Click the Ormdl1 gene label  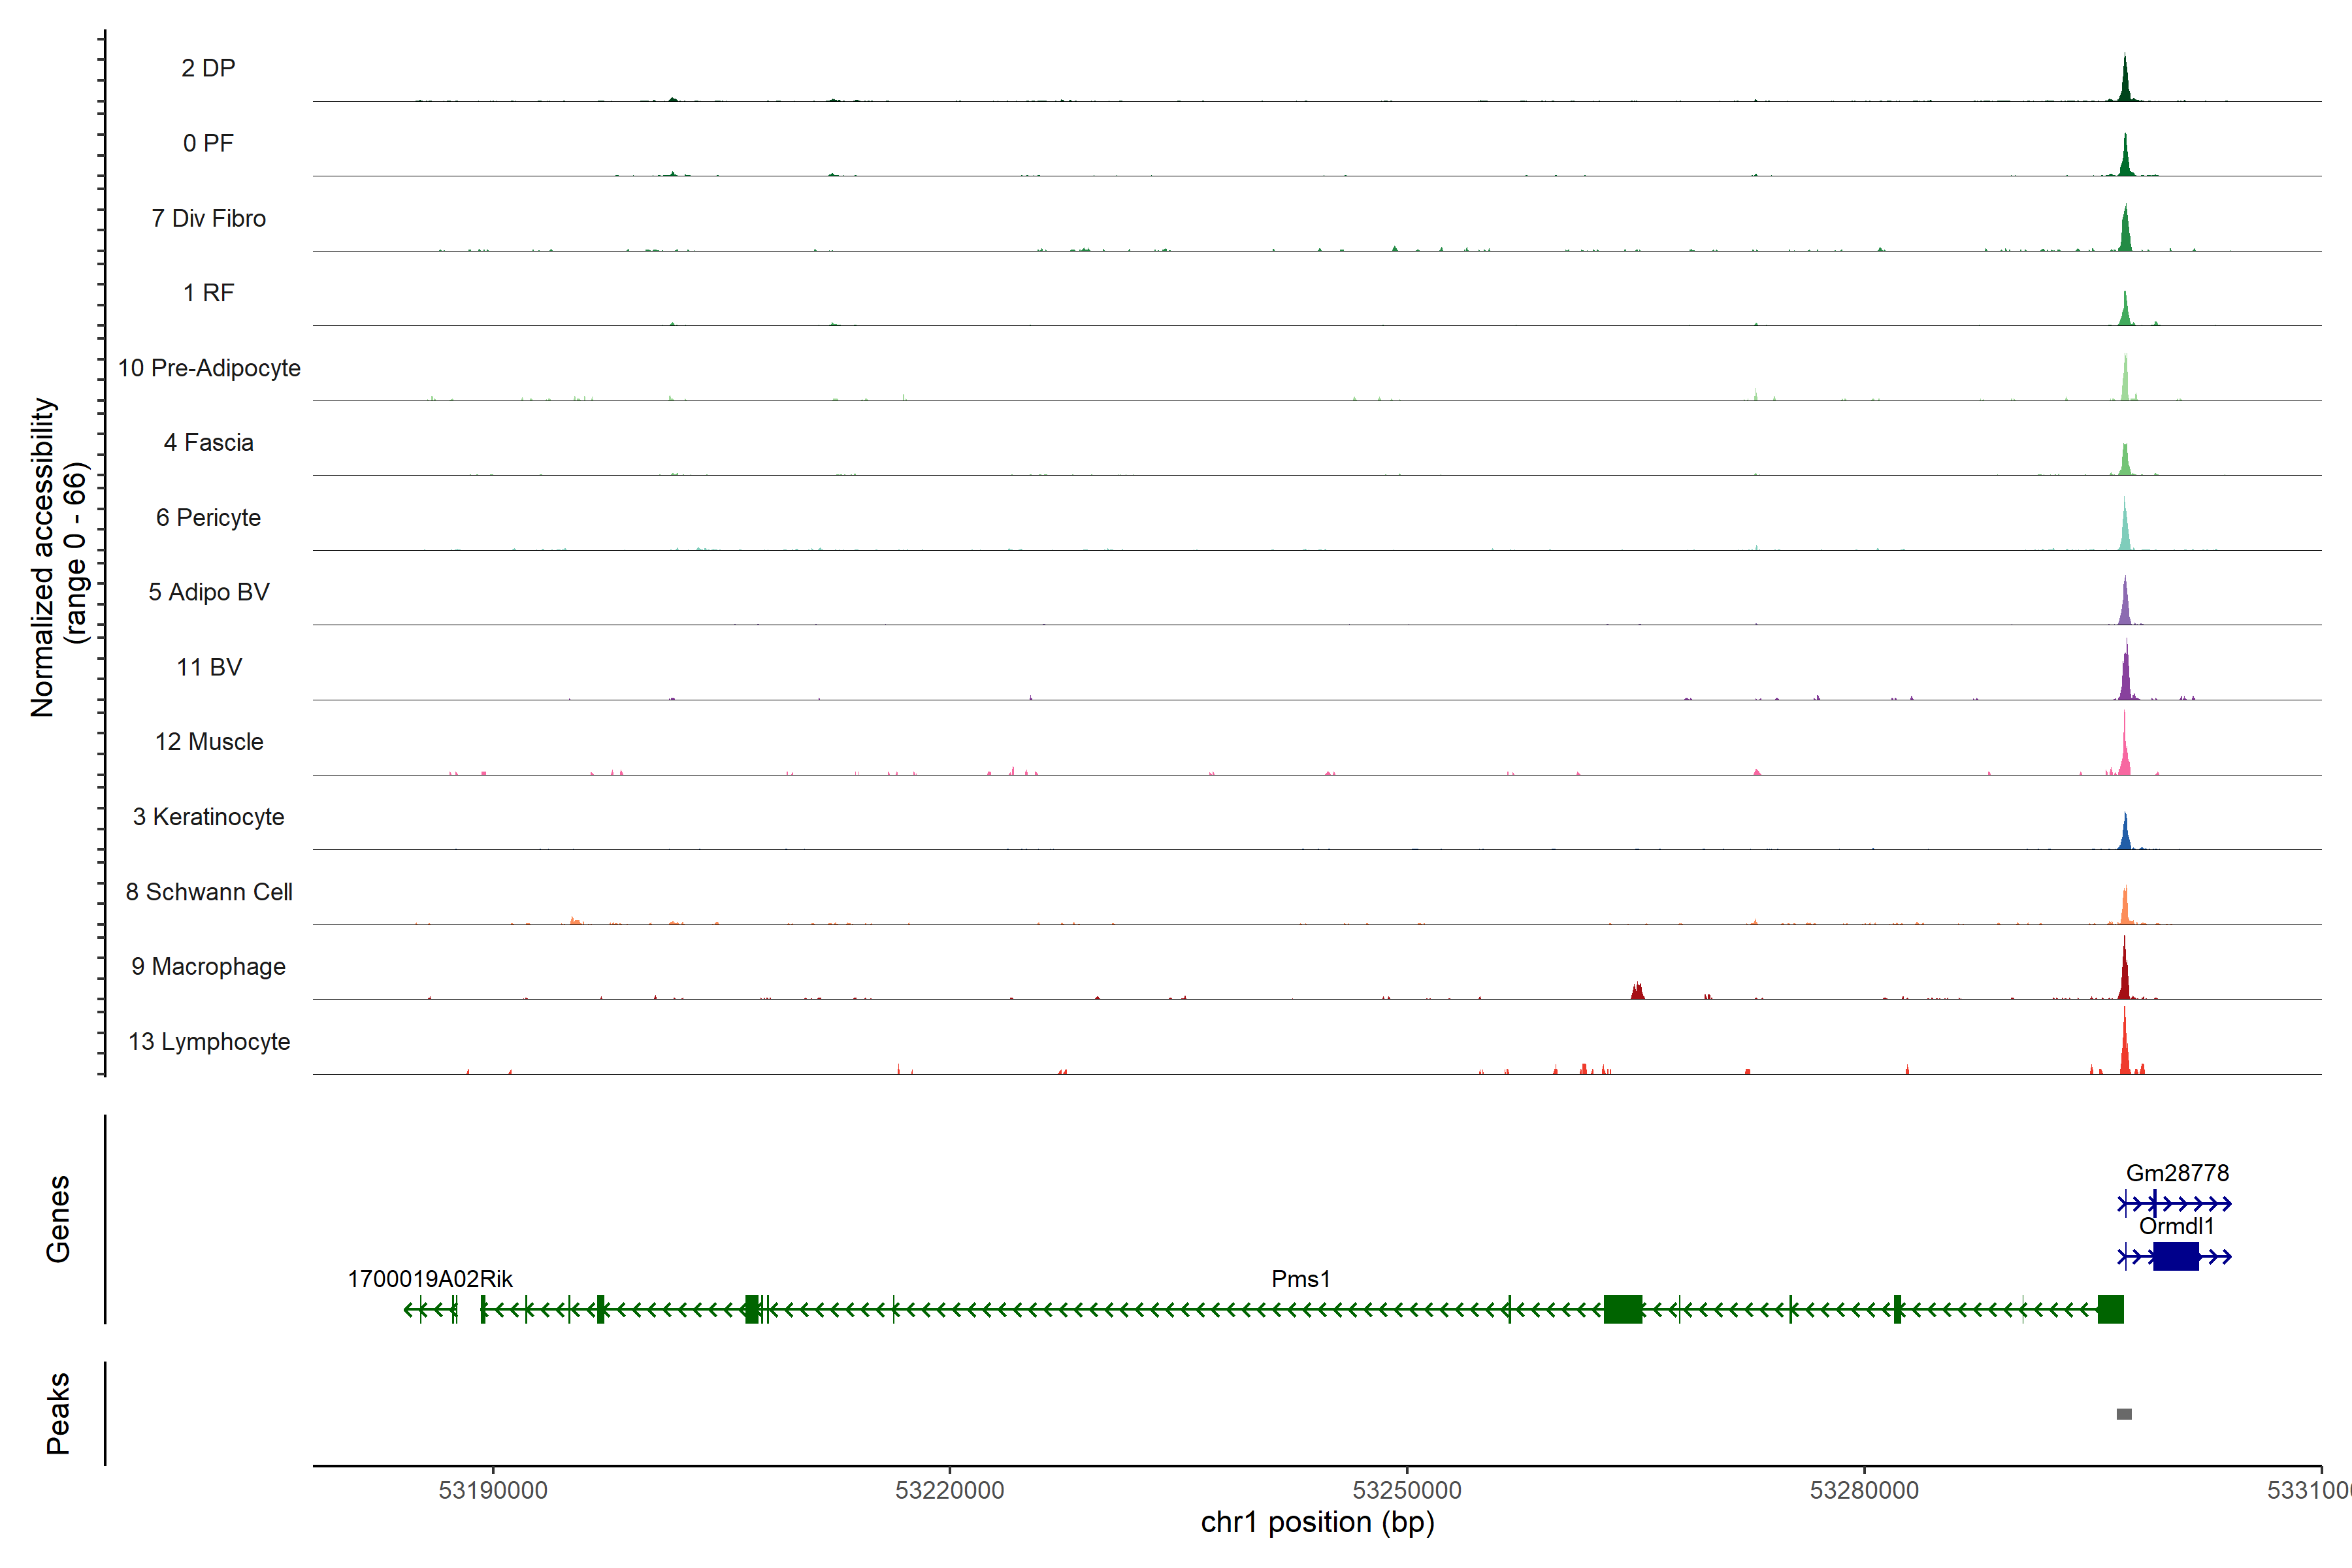2176,1226
